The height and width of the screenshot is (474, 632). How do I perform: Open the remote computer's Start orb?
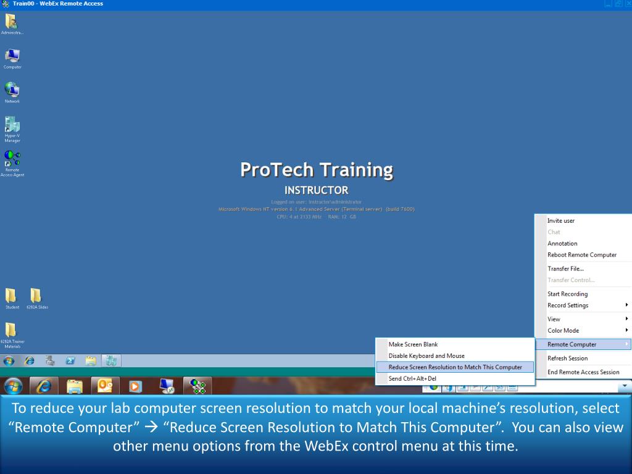tap(9, 360)
